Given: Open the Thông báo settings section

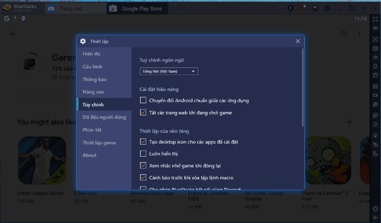Looking at the screenshot, I should pos(104,79).
